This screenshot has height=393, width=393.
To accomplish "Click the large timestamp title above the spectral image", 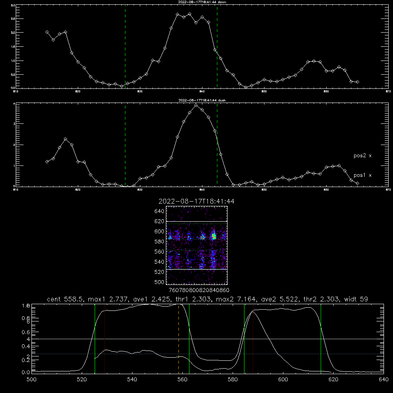I will click(x=196, y=202).
